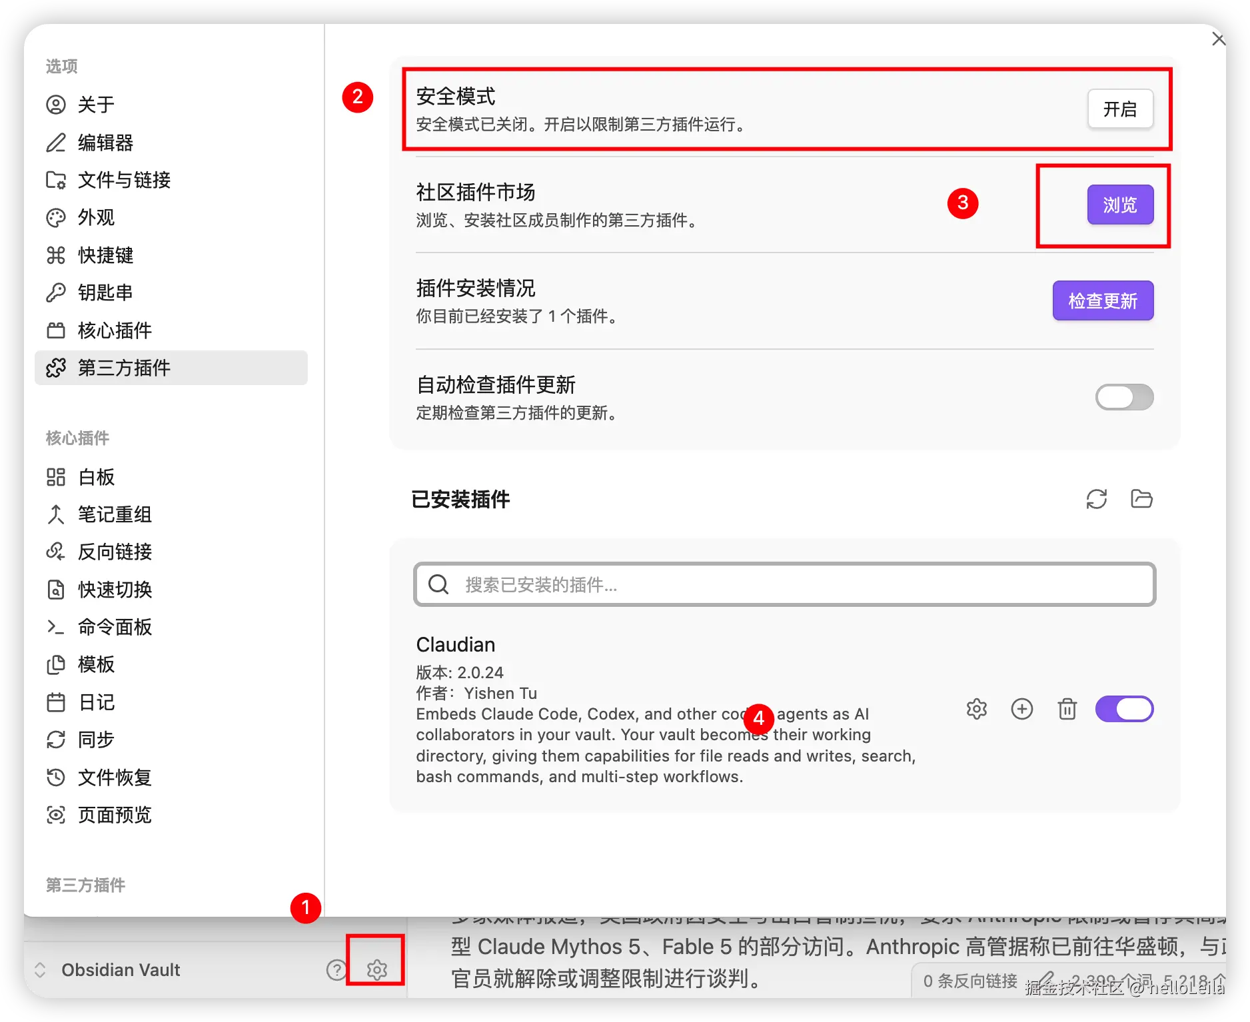Select 第三方插件 in the sidebar
Screen dimensions: 1250x1022
coord(171,368)
